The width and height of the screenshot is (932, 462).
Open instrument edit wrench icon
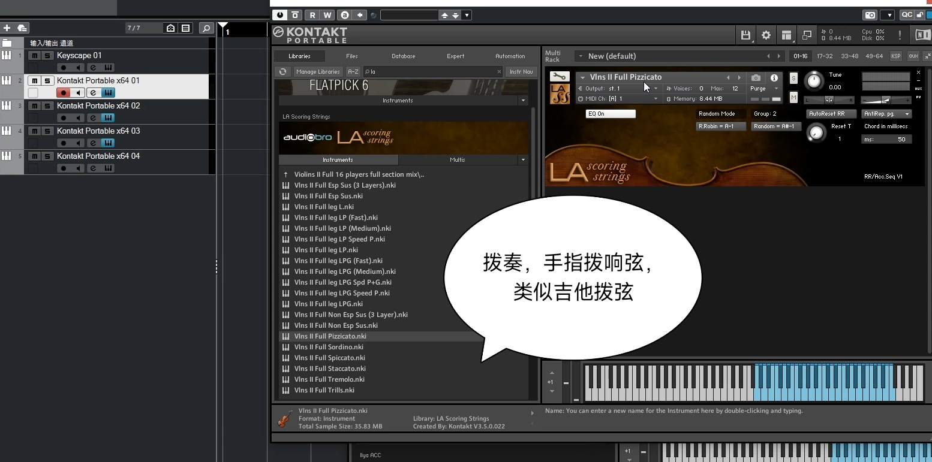coord(560,77)
